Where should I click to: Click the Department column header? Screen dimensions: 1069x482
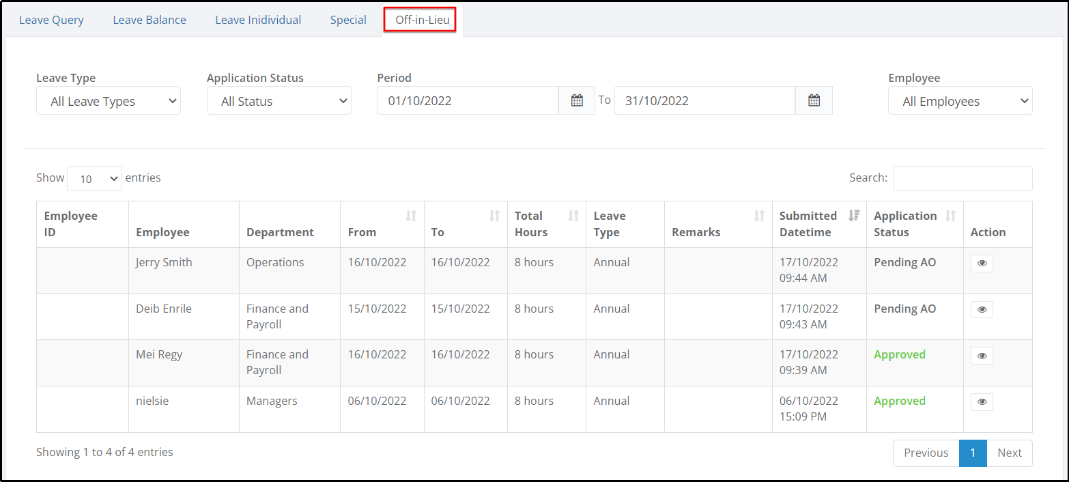tap(289, 224)
